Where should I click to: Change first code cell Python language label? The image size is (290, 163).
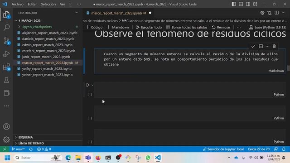click(279, 95)
